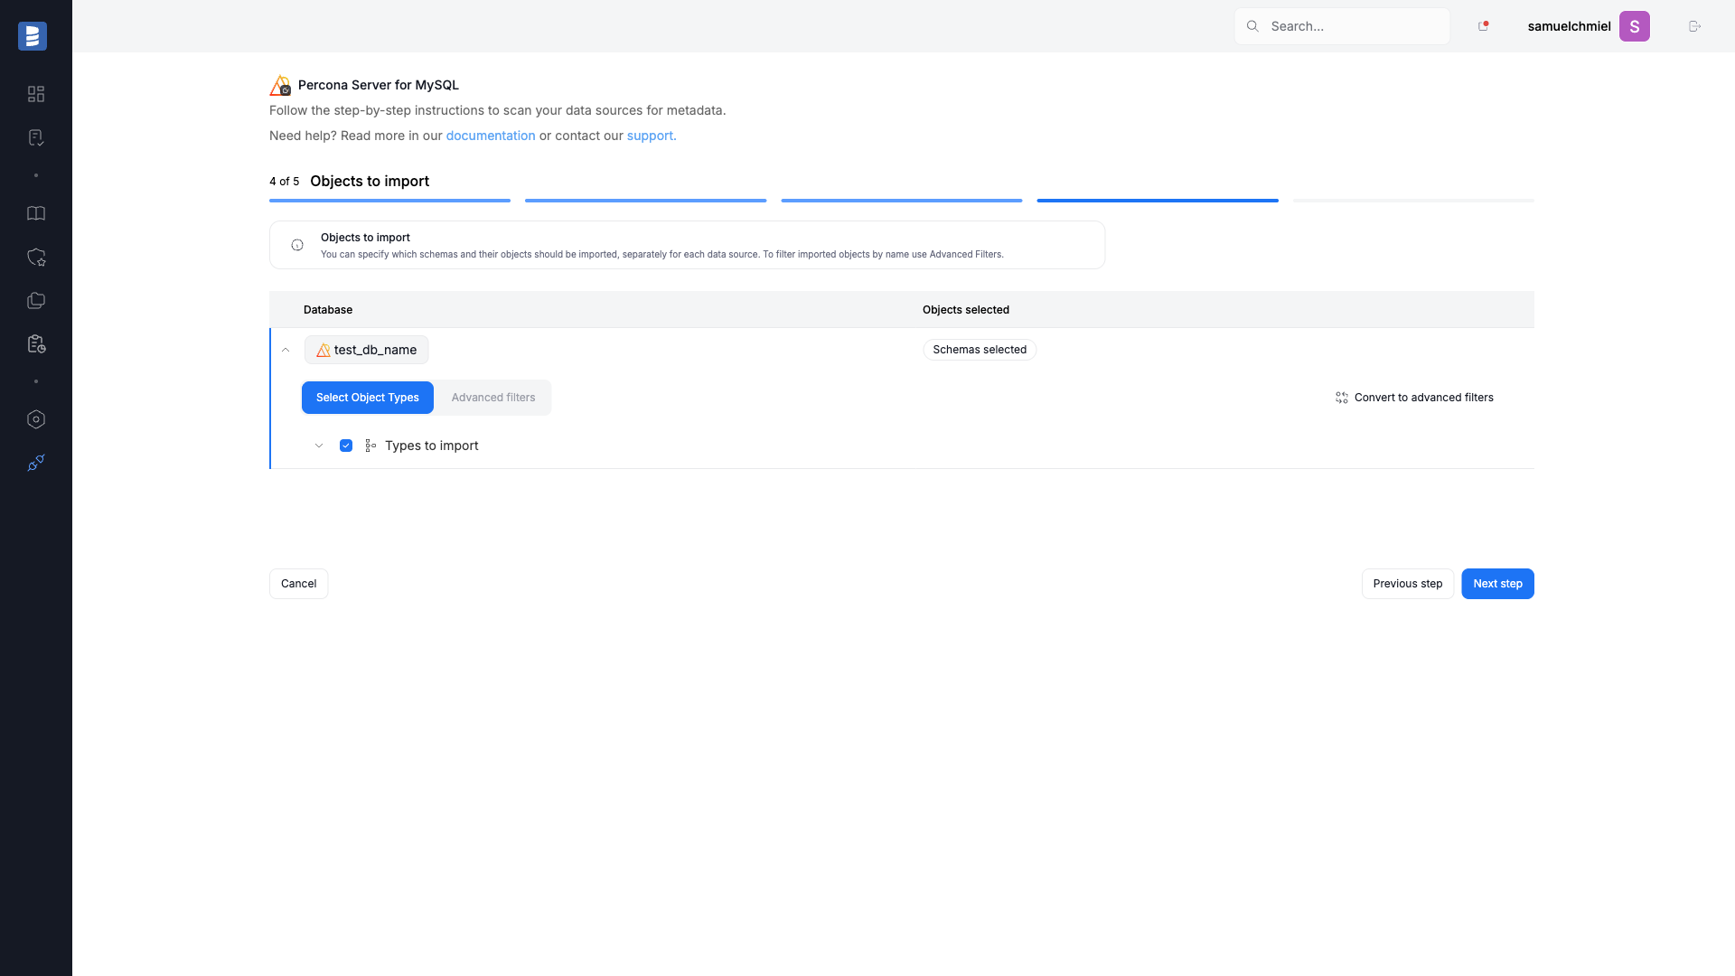Click the Next step button
Viewport: 1735px width, 976px height.
[x=1497, y=584]
